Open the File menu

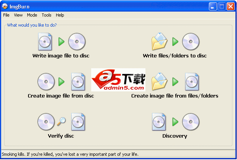(x=6, y=15)
